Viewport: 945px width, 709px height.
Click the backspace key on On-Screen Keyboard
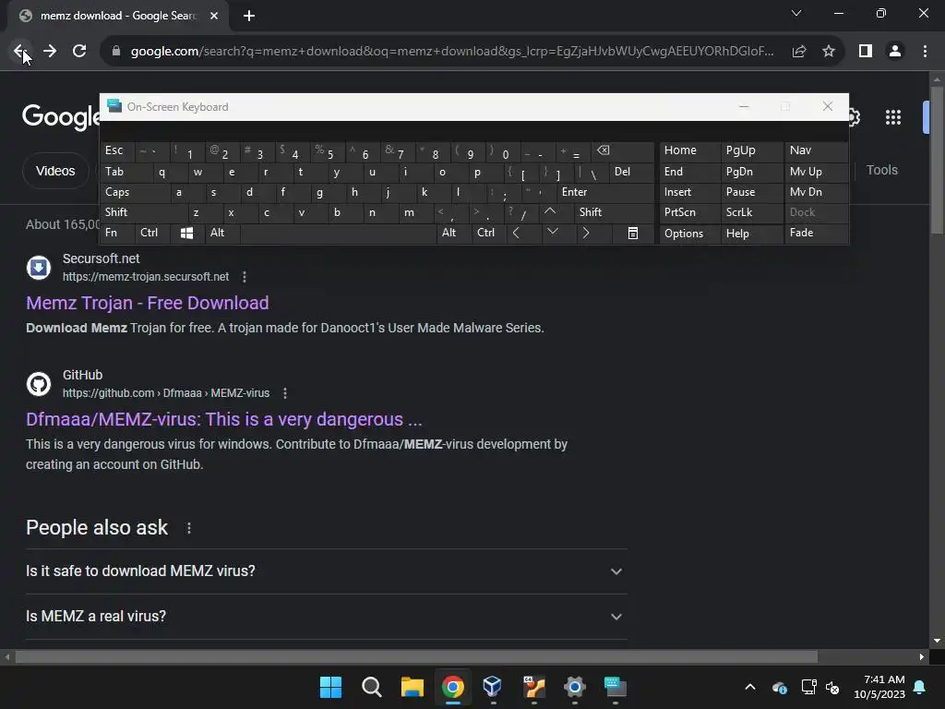[623, 150]
